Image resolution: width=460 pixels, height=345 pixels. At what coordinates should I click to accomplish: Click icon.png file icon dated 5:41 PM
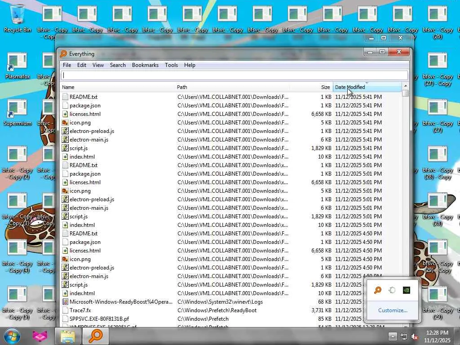tap(65, 123)
